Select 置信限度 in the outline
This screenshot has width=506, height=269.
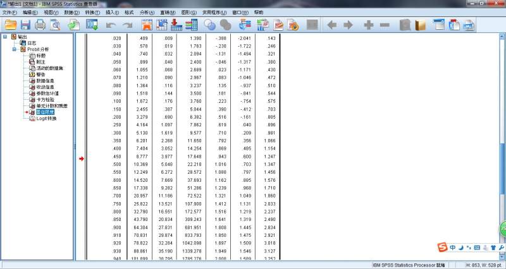(45, 112)
